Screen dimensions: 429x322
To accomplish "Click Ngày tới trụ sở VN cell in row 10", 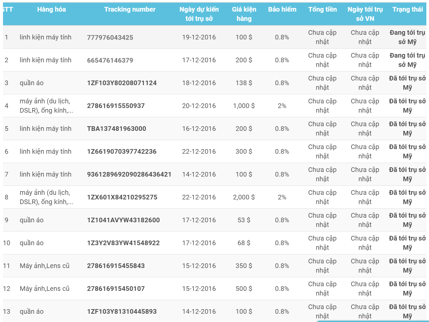I will [x=365, y=243].
